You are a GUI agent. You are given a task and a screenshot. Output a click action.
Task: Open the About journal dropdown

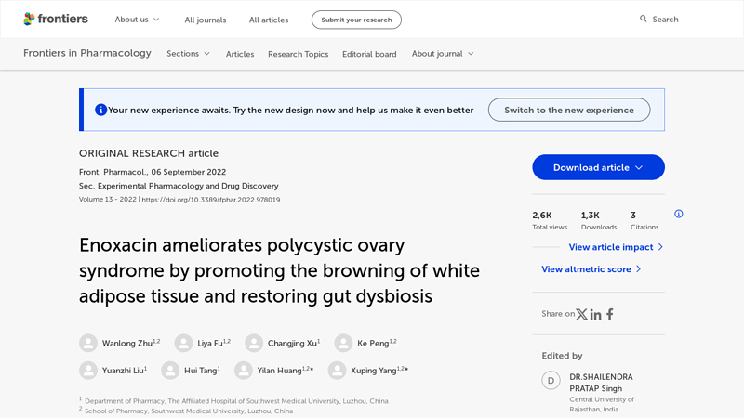443,54
